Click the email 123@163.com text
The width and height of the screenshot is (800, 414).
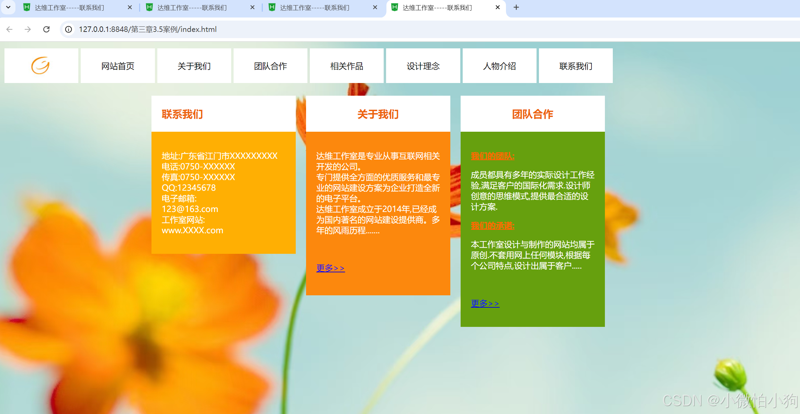[x=190, y=209]
